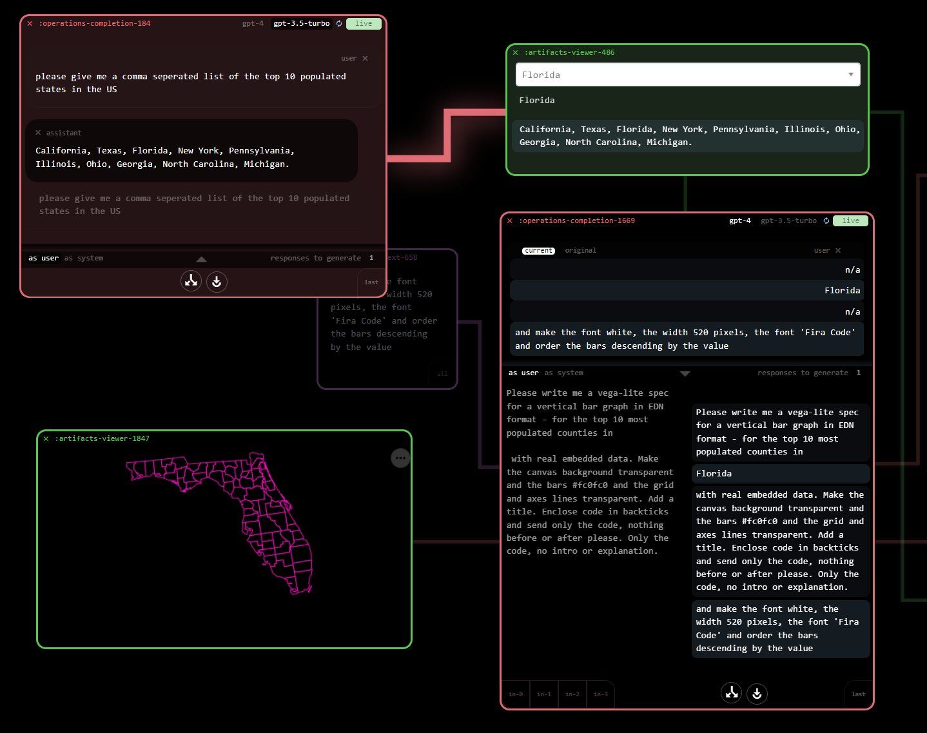
Task: Click the download icon in operations-completion-1669
Action: 757,694
